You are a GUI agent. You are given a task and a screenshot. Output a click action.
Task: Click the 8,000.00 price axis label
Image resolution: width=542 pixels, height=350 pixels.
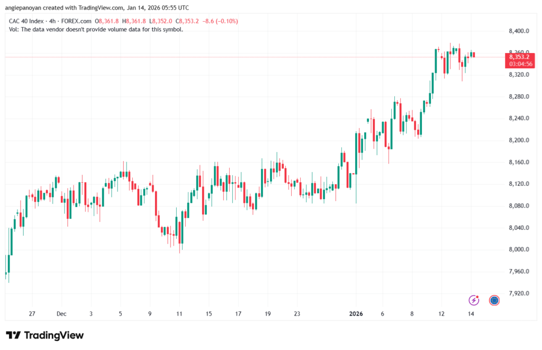click(x=519, y=249)
